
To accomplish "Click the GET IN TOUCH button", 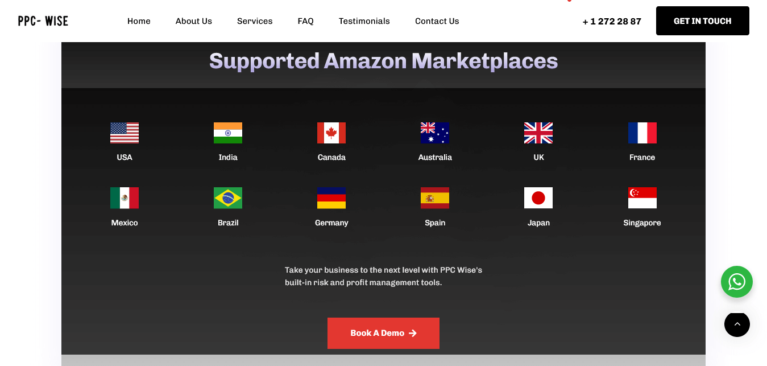I will point(703,21).
